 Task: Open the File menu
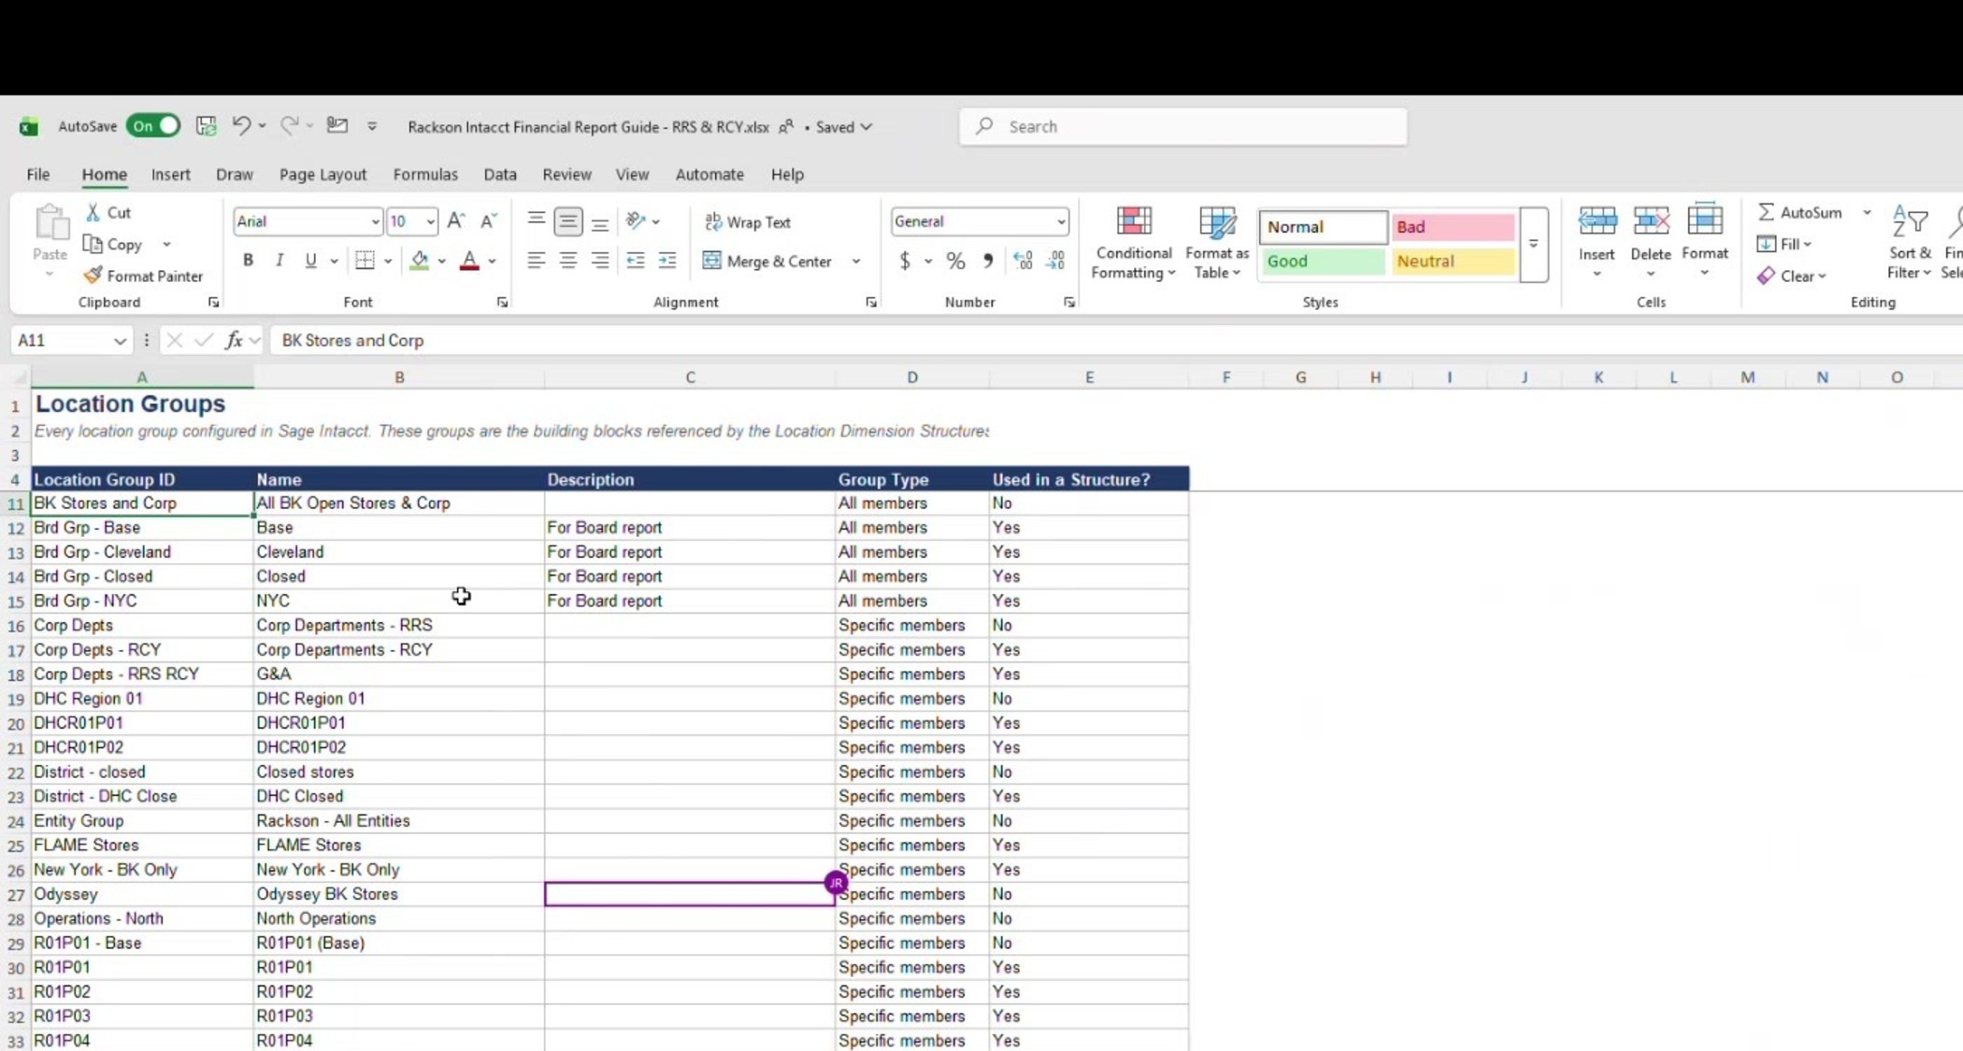point(38,175)
